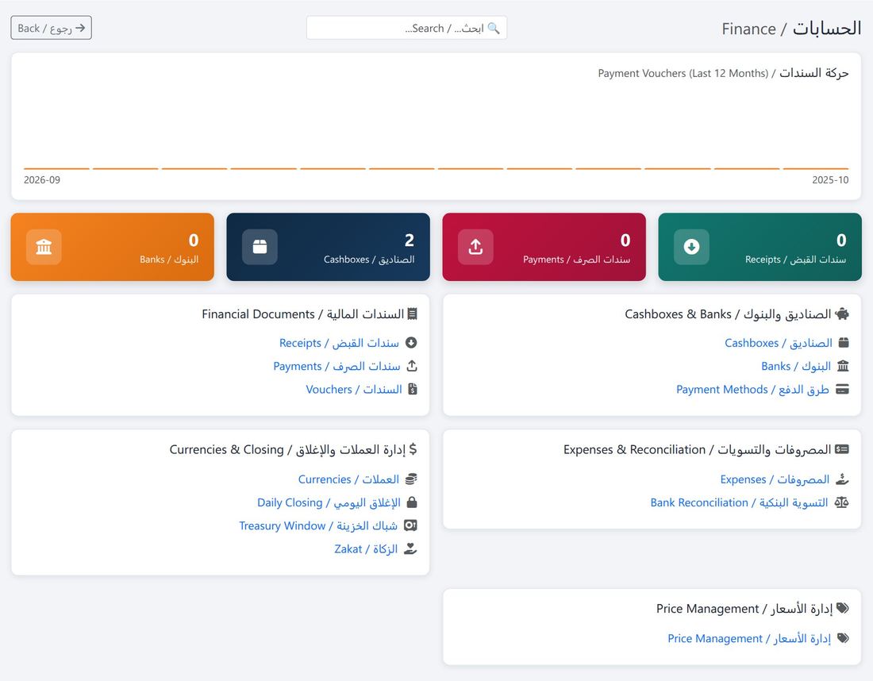The width and height of the screenshot is (873, 681).
Task: Click the Payment Vouchers (Last 12 Months) chart title
Action: coord(723,73)
